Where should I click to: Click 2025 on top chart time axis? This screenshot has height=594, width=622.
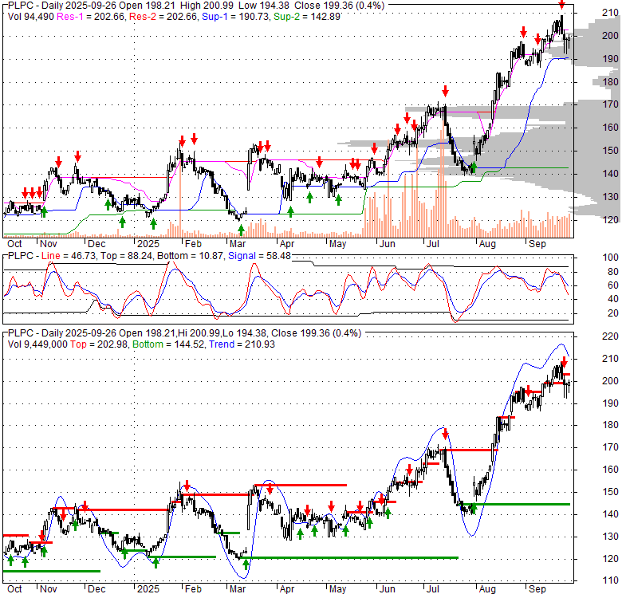148,244
